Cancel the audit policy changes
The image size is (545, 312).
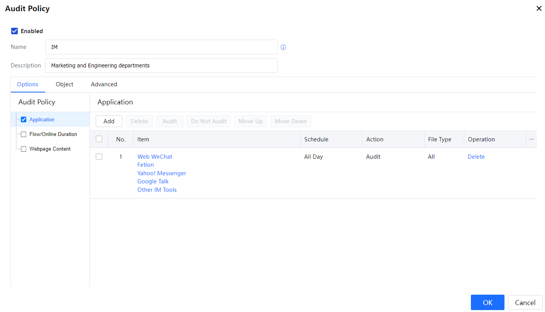(525, 302)
